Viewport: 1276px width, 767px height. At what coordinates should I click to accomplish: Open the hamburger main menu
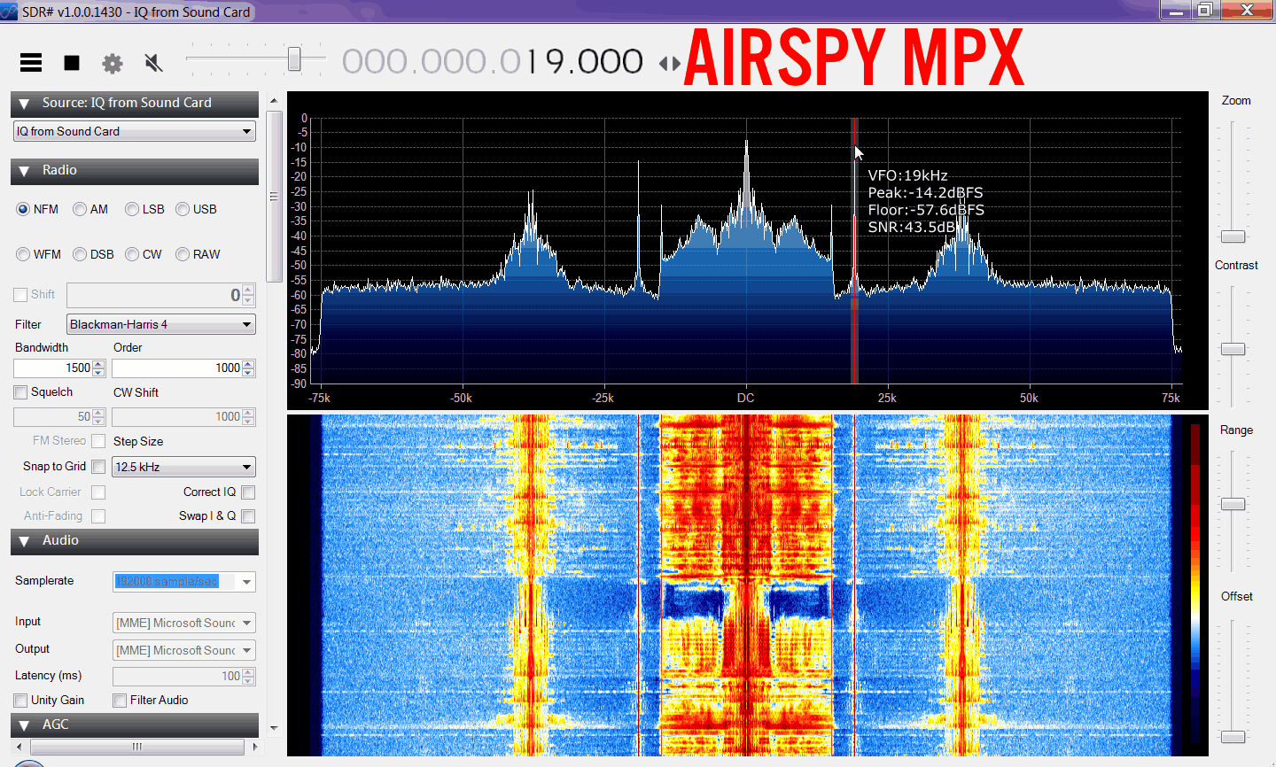pyautogui.click(x=31, y=62)
